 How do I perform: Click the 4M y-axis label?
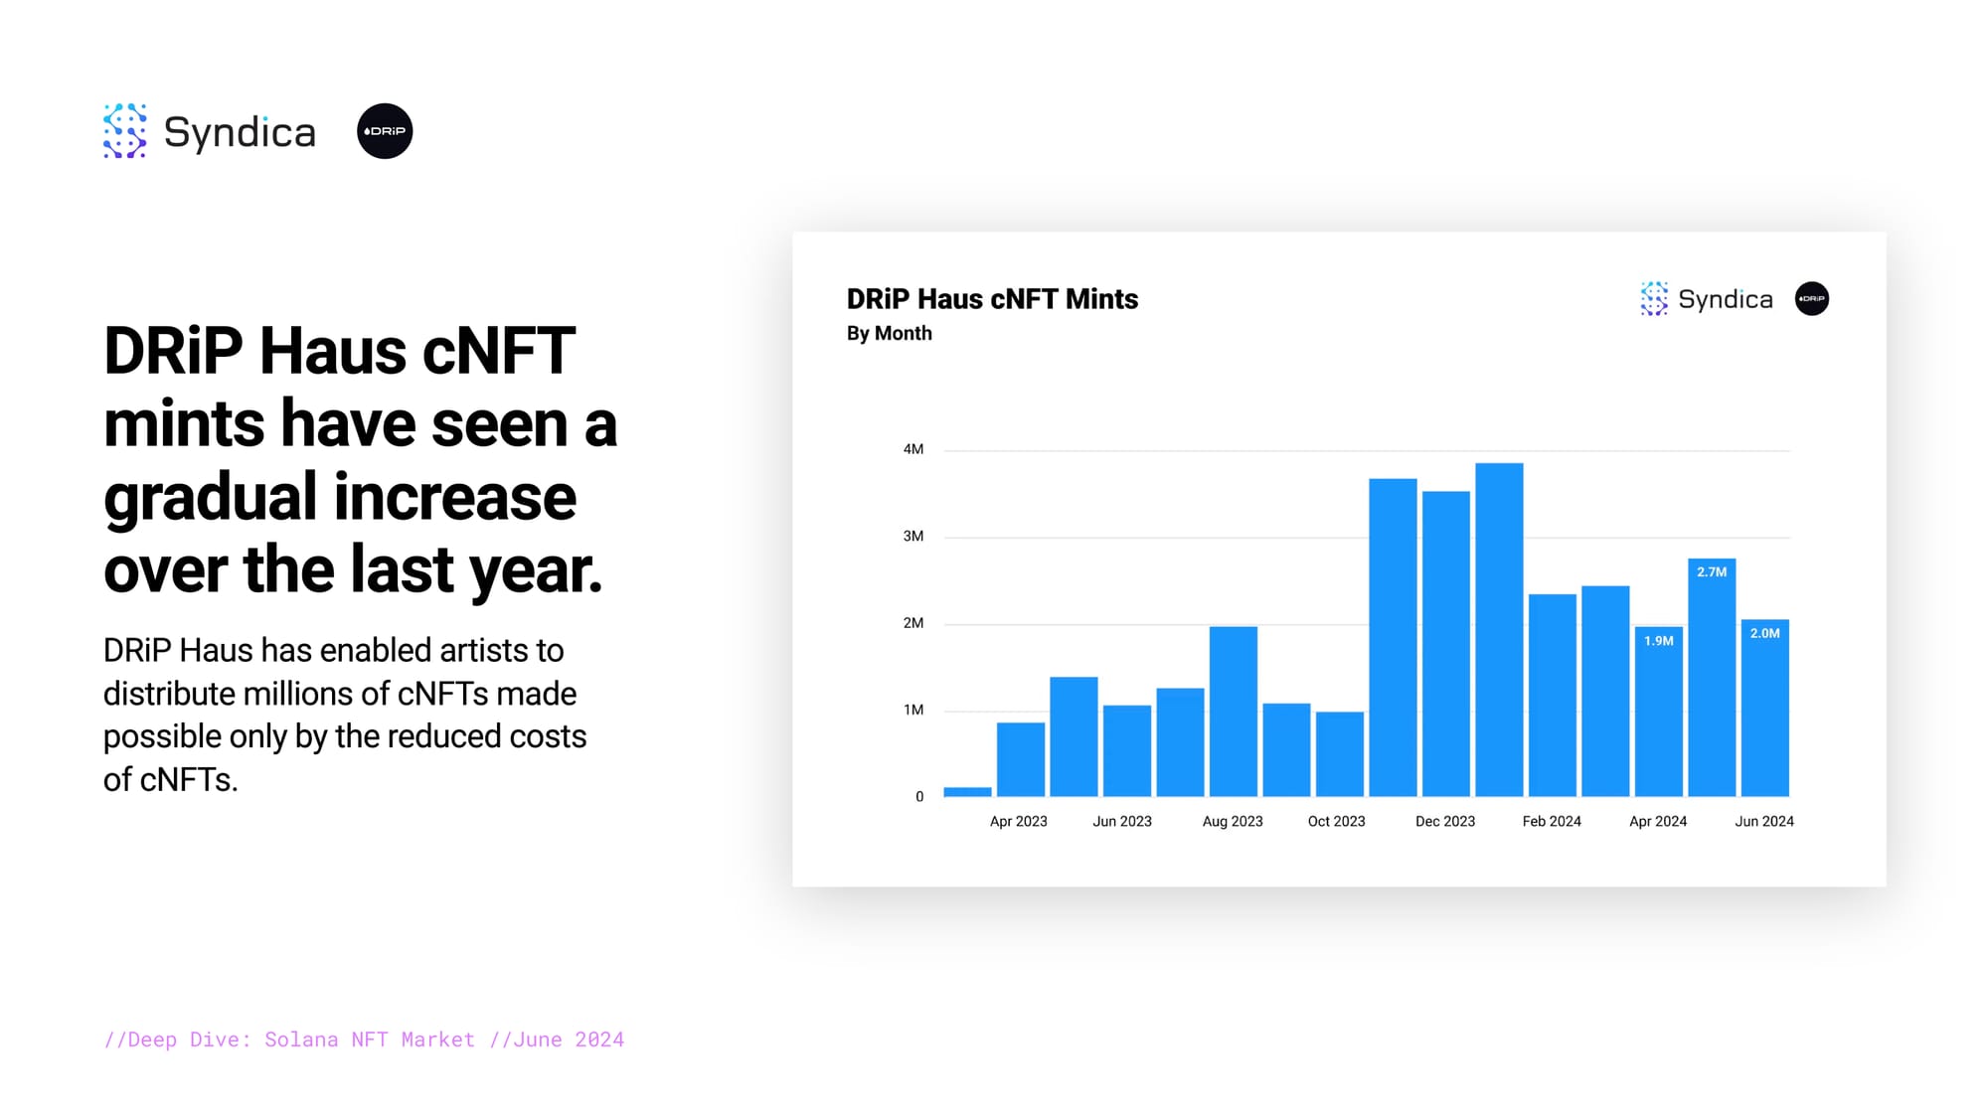(912, 449)
